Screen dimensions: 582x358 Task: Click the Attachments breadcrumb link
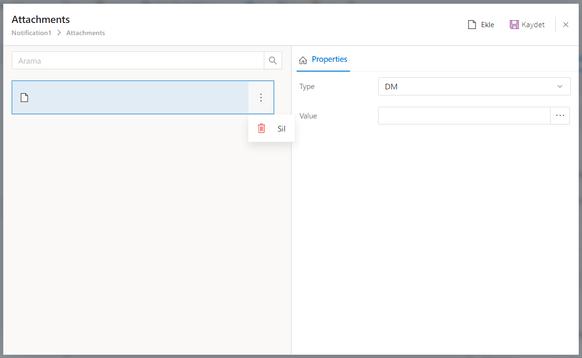[86, 33]
